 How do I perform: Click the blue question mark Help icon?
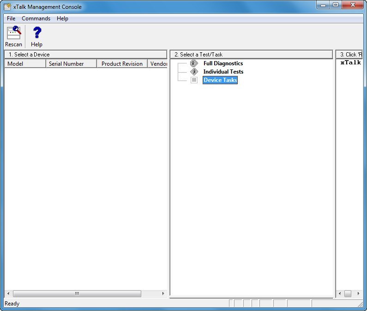pyautogui.click(x=37, y=32)
